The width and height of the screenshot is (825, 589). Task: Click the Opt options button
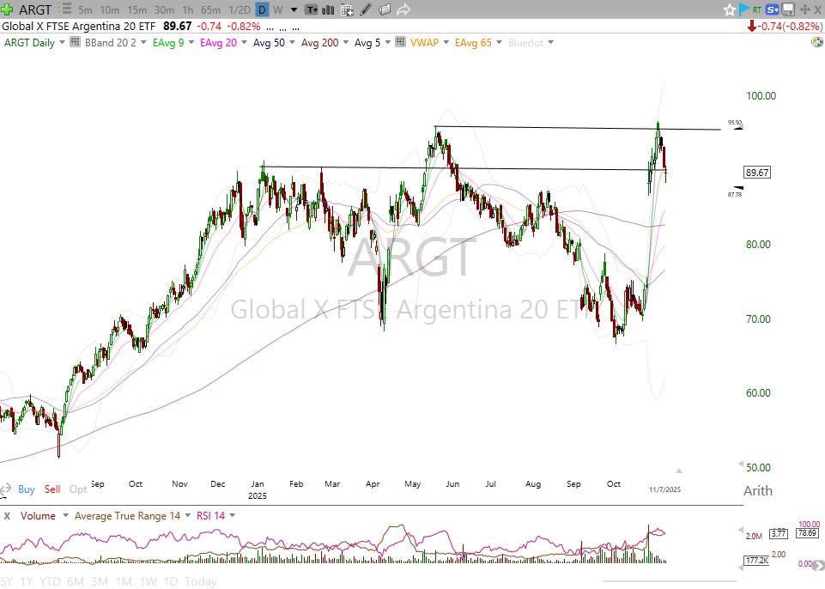pyautogui.click(x=78, y=489)
